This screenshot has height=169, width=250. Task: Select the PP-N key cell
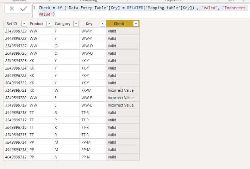(x=93, y=157)
